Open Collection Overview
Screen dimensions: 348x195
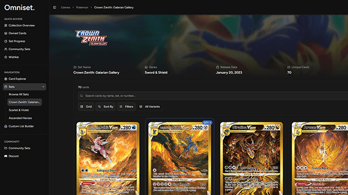[22, 25]
